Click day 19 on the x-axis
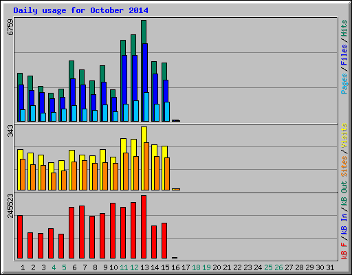Screen dimensions: 352x275 pyautogui.click(x=206, y=267)
